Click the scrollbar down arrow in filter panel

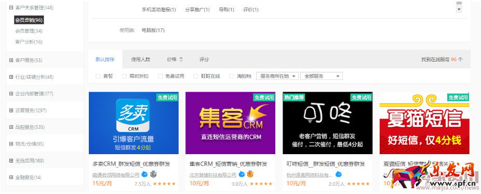click(x=459, y=9)
